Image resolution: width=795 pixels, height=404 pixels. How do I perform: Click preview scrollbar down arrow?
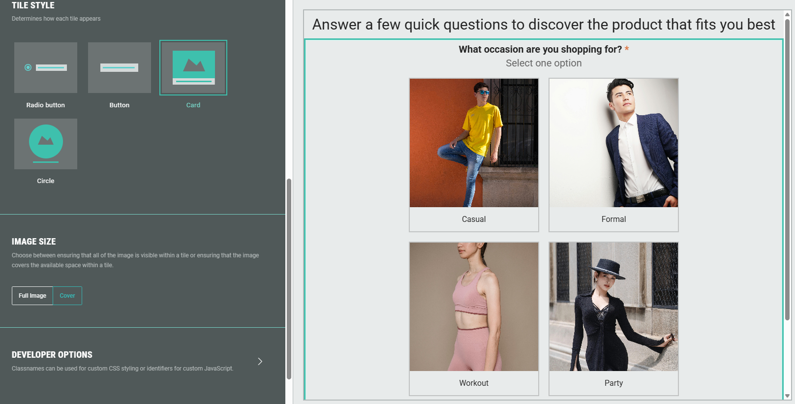787,396
